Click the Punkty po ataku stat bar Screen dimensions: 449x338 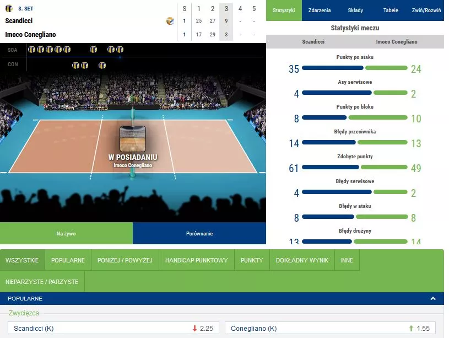(x=354, y=68)
